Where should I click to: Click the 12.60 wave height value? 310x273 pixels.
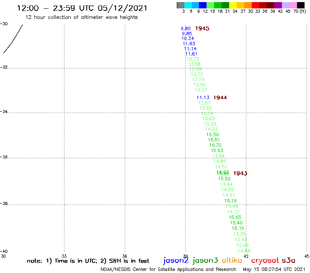[x=199, y=85]
